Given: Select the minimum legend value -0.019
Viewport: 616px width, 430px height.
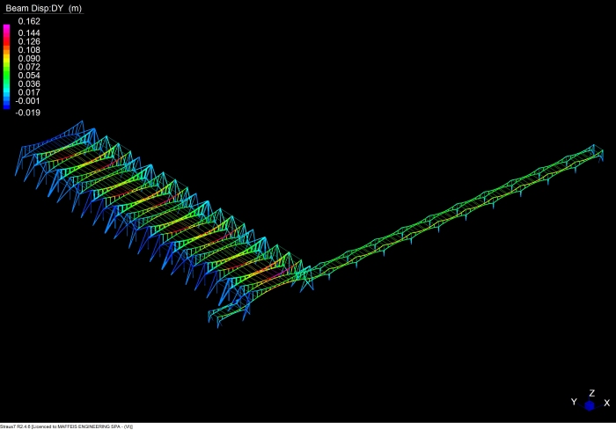Looking at the screenshot, I should [28, 113].
